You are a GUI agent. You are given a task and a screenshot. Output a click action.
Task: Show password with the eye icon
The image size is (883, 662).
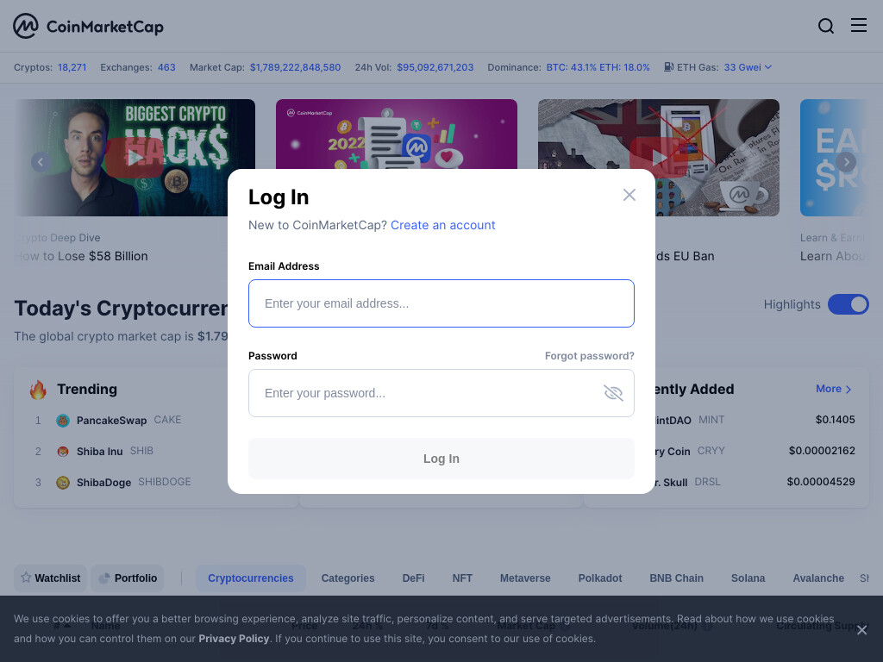[613, 393]
